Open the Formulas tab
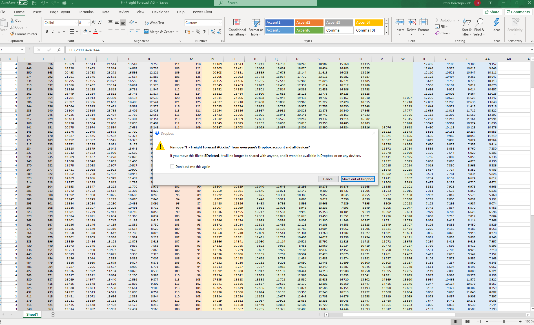 click(x=86, y=12)
